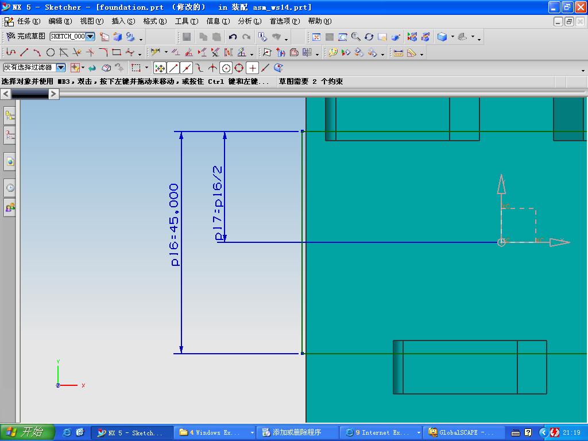Open the selection filter (没有选择过滤器) dropdown
Screen dimensions: 588x441
coord(61,68)
